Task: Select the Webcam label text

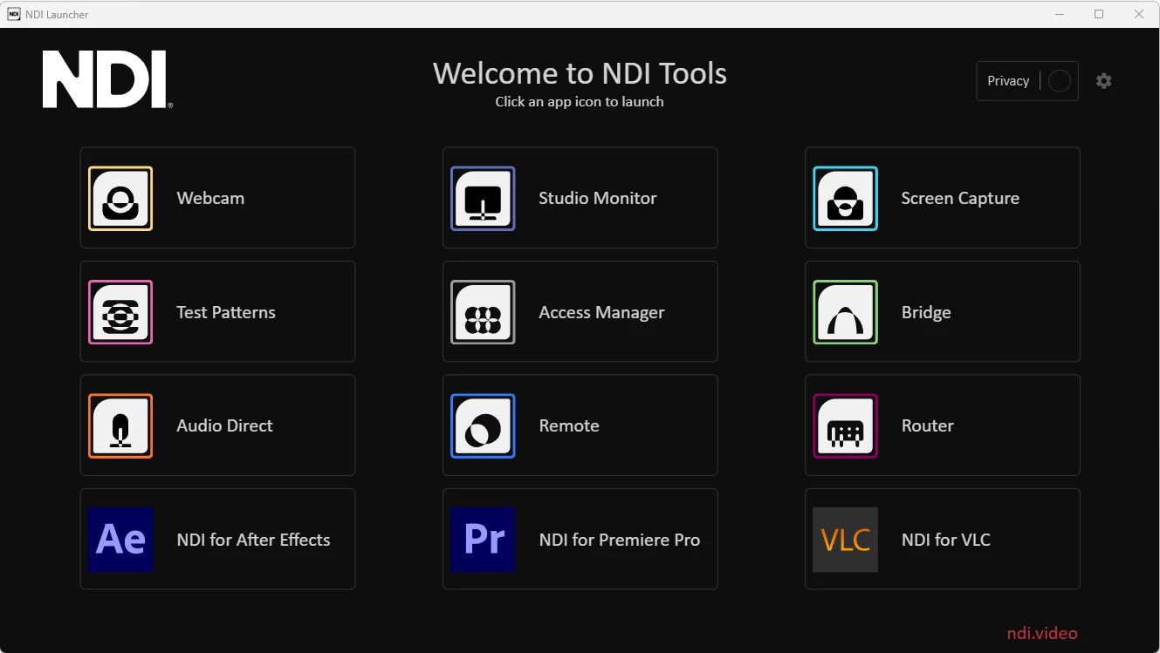Action: (210, 198)
